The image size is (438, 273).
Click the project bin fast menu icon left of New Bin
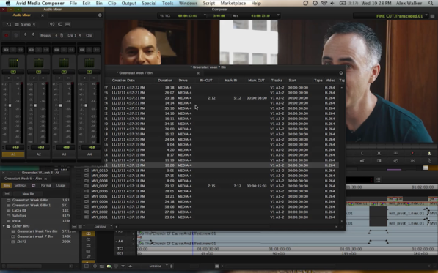pos(7,194)
